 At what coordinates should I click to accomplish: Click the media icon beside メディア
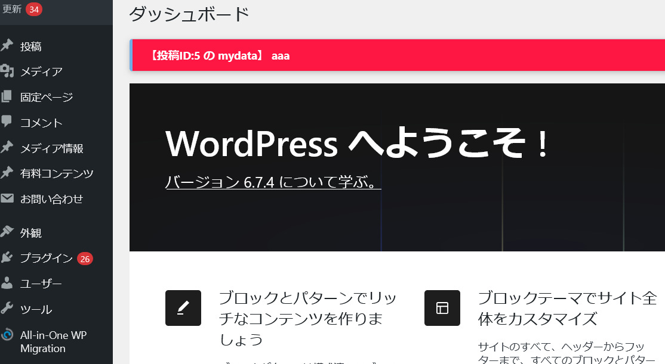[x=7, y=71]
